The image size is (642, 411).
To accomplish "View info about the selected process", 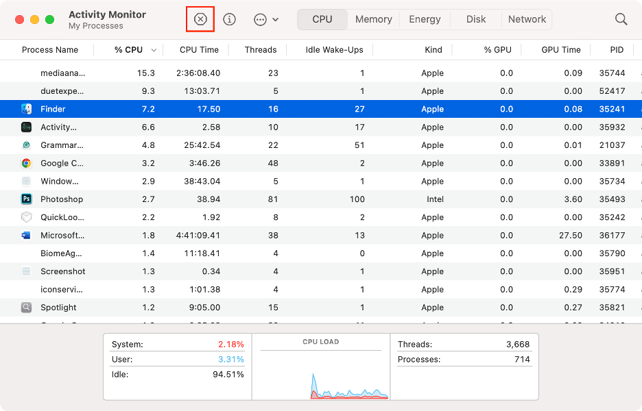I will pyautogui.click(x=229, y=19).
